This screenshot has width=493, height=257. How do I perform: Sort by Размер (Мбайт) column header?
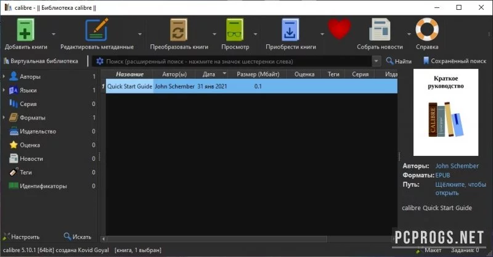[258, 74]
